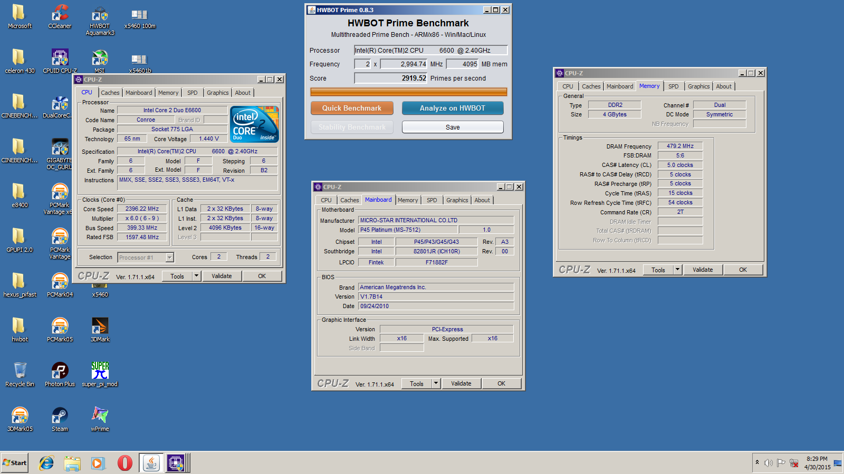Switch to Caches tab in the left CPU-Z window
Screen dimensions: 844x474
point(110,93)
